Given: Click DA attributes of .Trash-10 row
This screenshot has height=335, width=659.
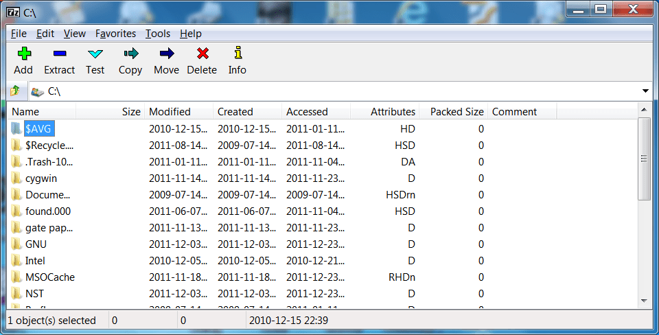Looking at the screenshot, I should [408, 161].
